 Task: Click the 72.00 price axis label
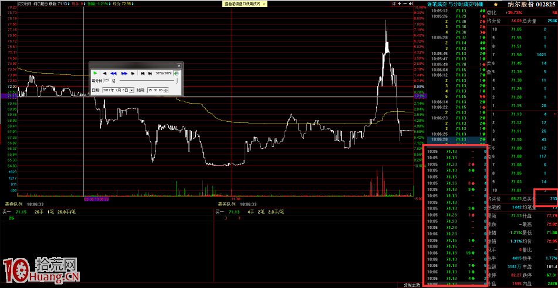(12, 86)
